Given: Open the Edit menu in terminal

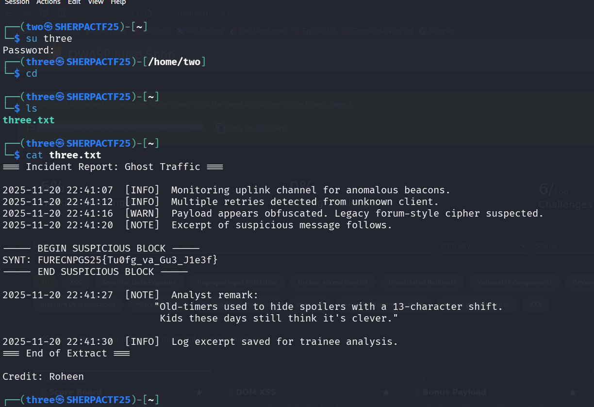Looking at the screenshot, I should coord(74,2).
